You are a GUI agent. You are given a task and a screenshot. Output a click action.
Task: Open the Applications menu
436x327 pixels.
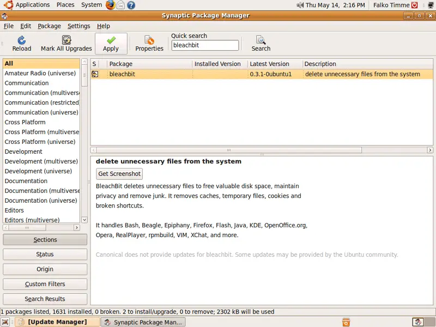click(x=33, y=5)
